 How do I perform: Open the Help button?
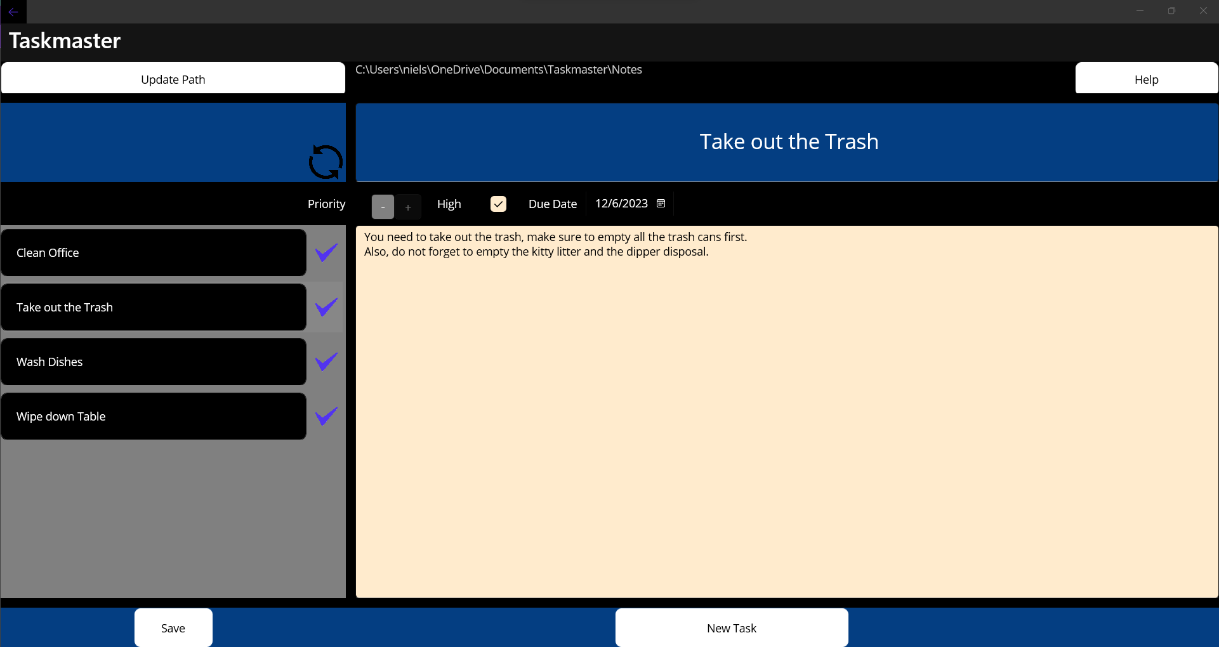(x=1146, y=79)
